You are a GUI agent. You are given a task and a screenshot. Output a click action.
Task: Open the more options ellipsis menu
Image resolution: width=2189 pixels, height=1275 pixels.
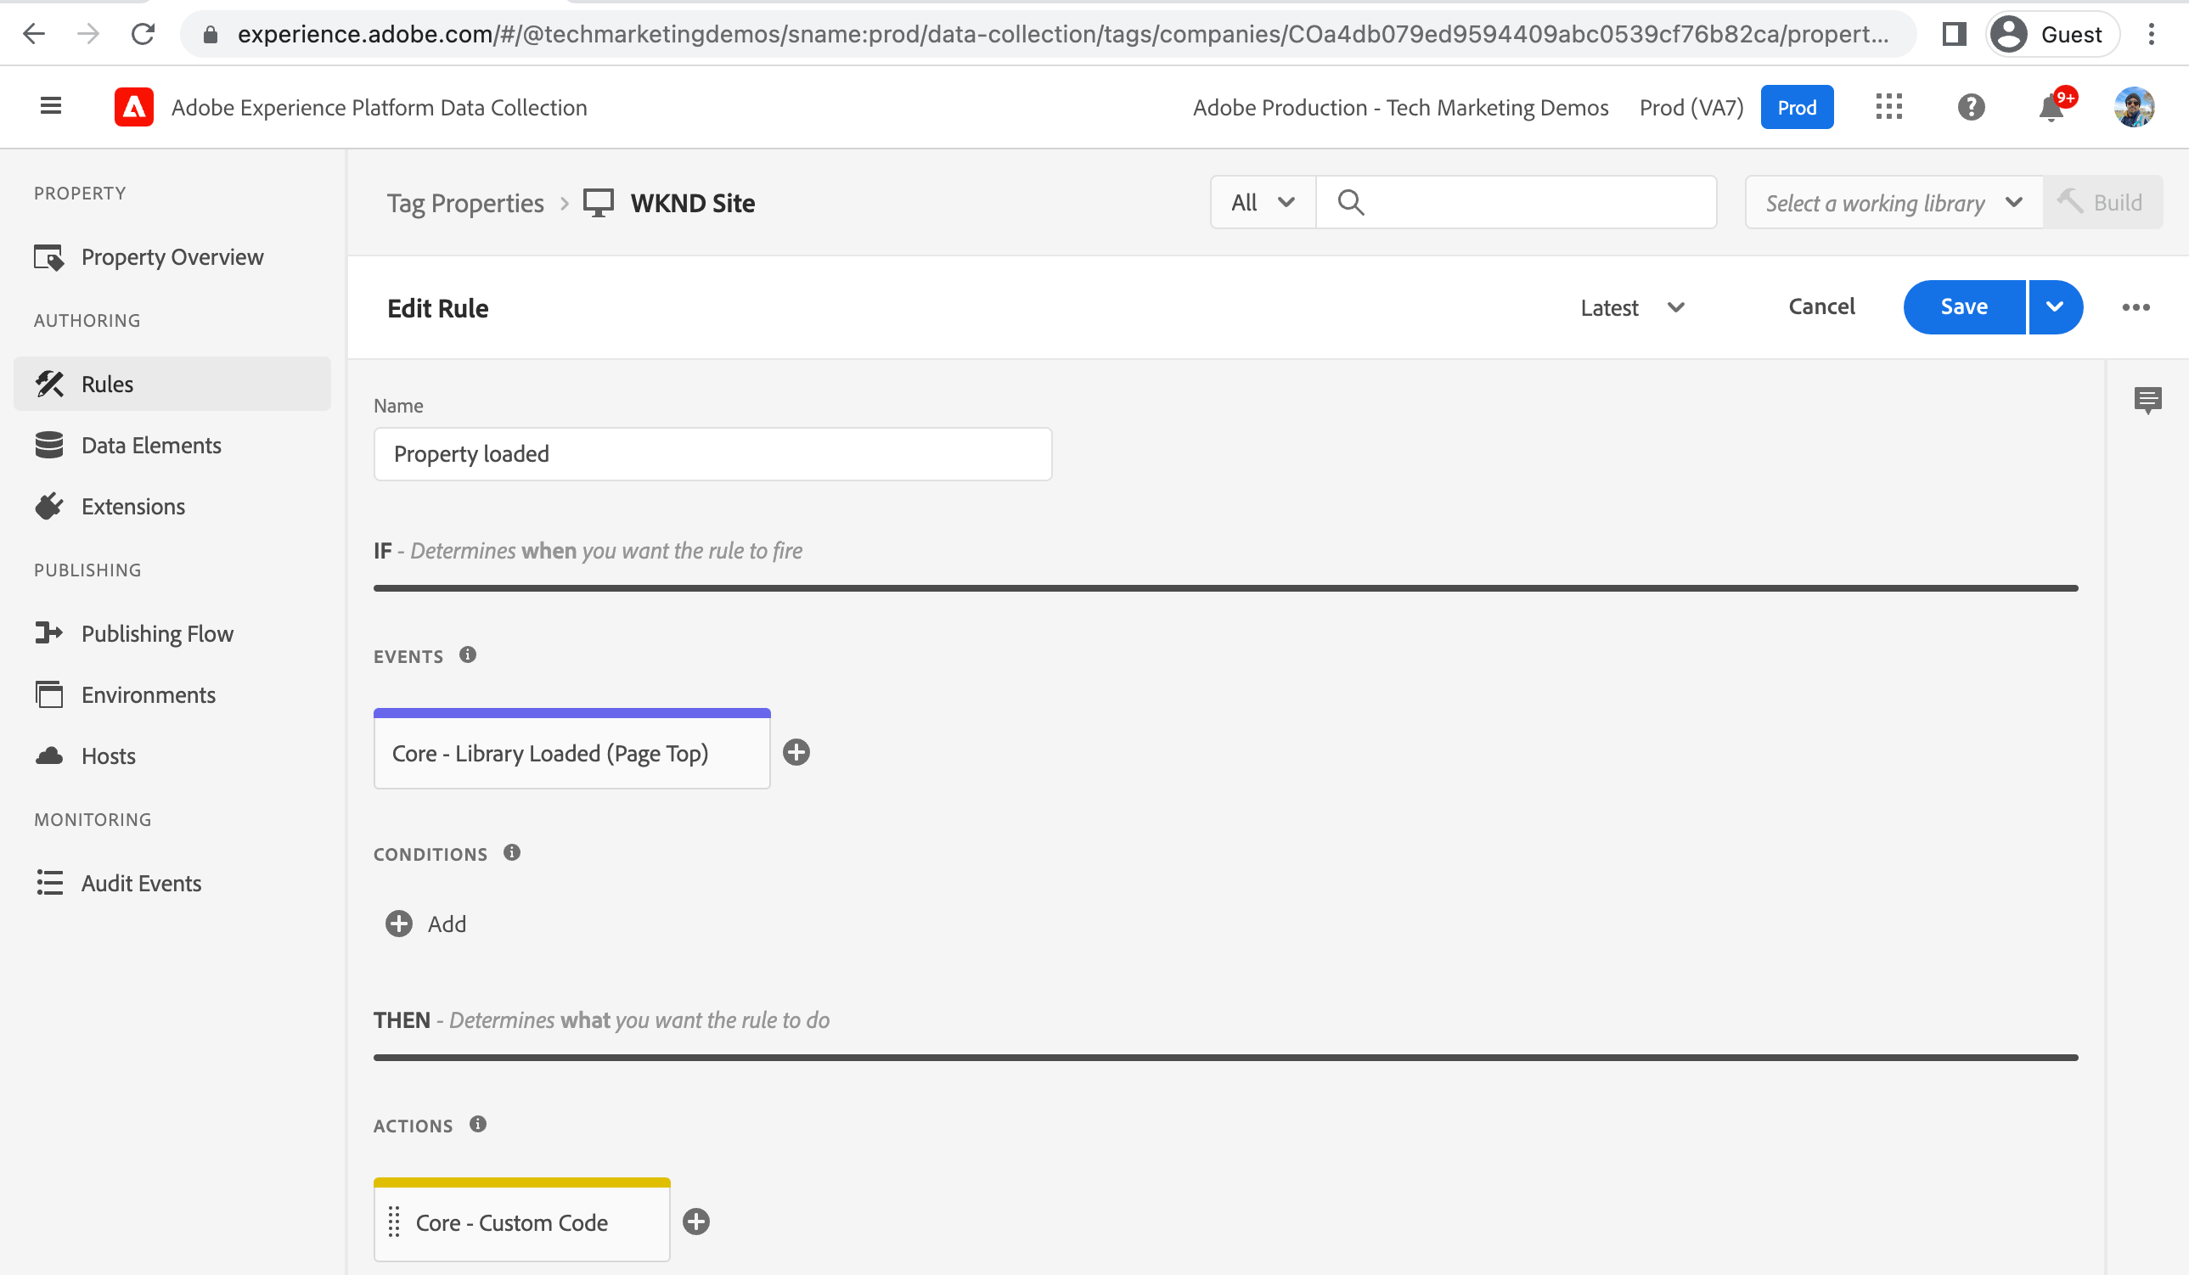[x=2136, y=307]
